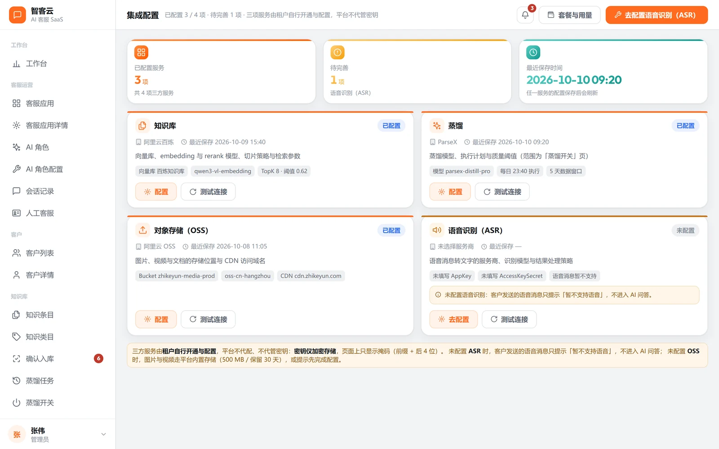The height and width of the screenshot is (449, 719).
Task: Expand the 张伟 account menu chevron
Action: click(x=103, y=434)
